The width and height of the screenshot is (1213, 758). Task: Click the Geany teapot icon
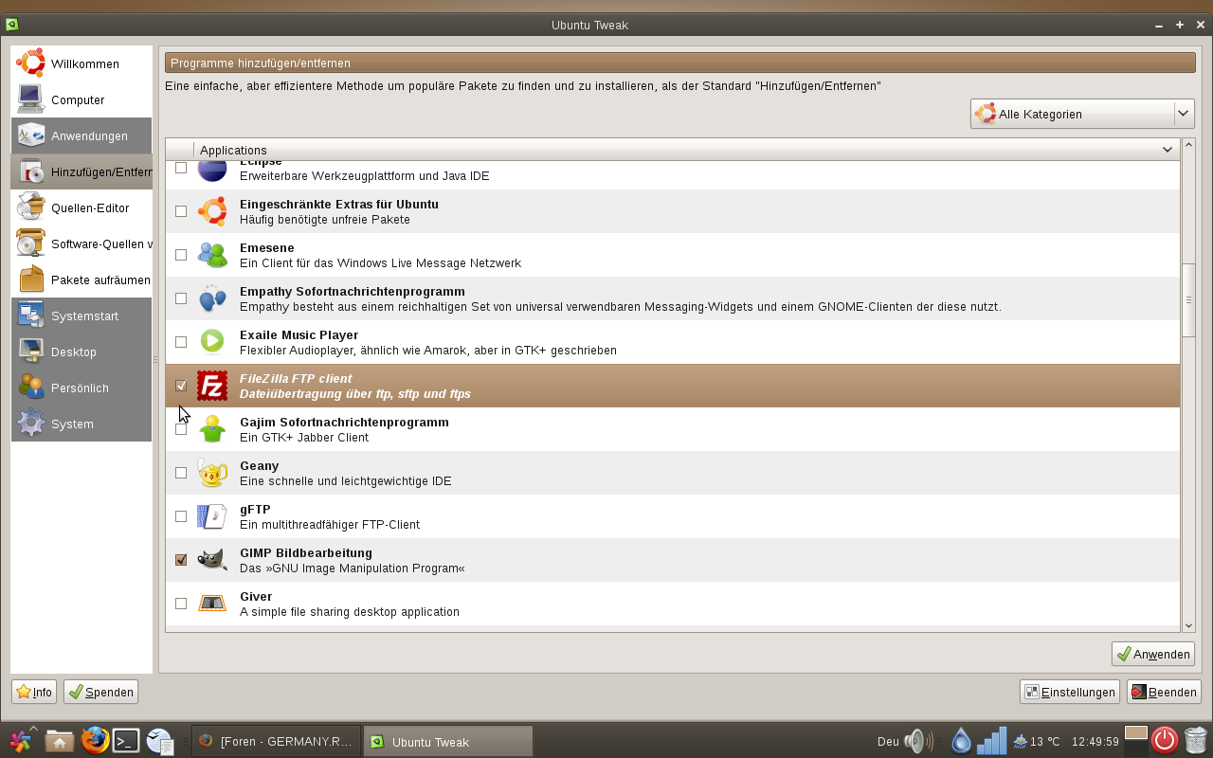coord(212,473)
